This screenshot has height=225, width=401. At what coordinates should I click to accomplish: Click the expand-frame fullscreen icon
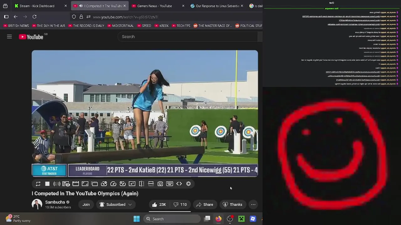click(85, 184)
